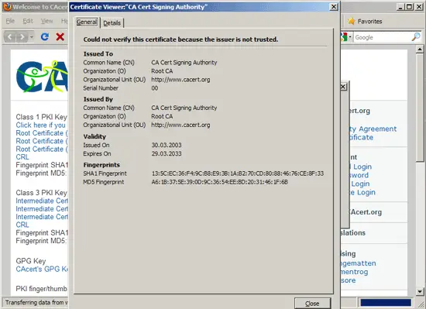Click Issued By common name value
This screenshot has width=426, height=309.
coord(184,108)
